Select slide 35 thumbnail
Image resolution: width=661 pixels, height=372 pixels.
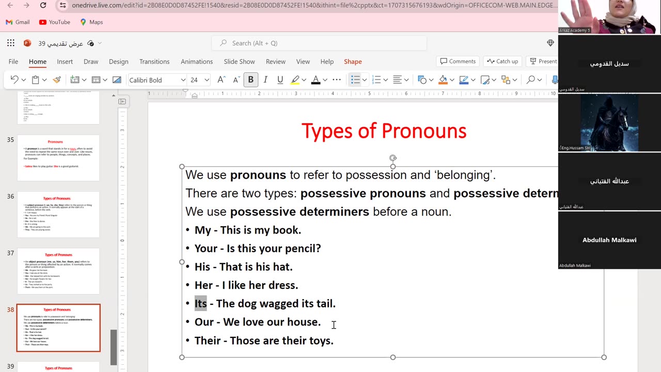[x=58, y=158]
